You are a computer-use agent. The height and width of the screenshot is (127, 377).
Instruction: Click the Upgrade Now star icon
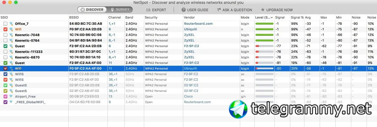(x=263, y=10)
